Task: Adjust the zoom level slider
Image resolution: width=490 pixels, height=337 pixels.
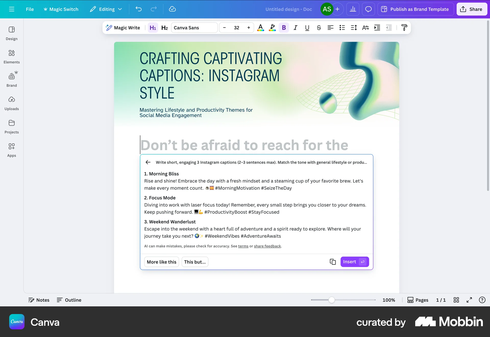Action: [x=332, y=300]
